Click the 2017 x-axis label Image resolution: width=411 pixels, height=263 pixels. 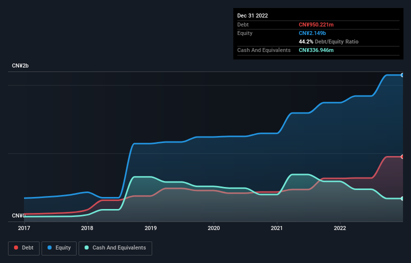24,228
